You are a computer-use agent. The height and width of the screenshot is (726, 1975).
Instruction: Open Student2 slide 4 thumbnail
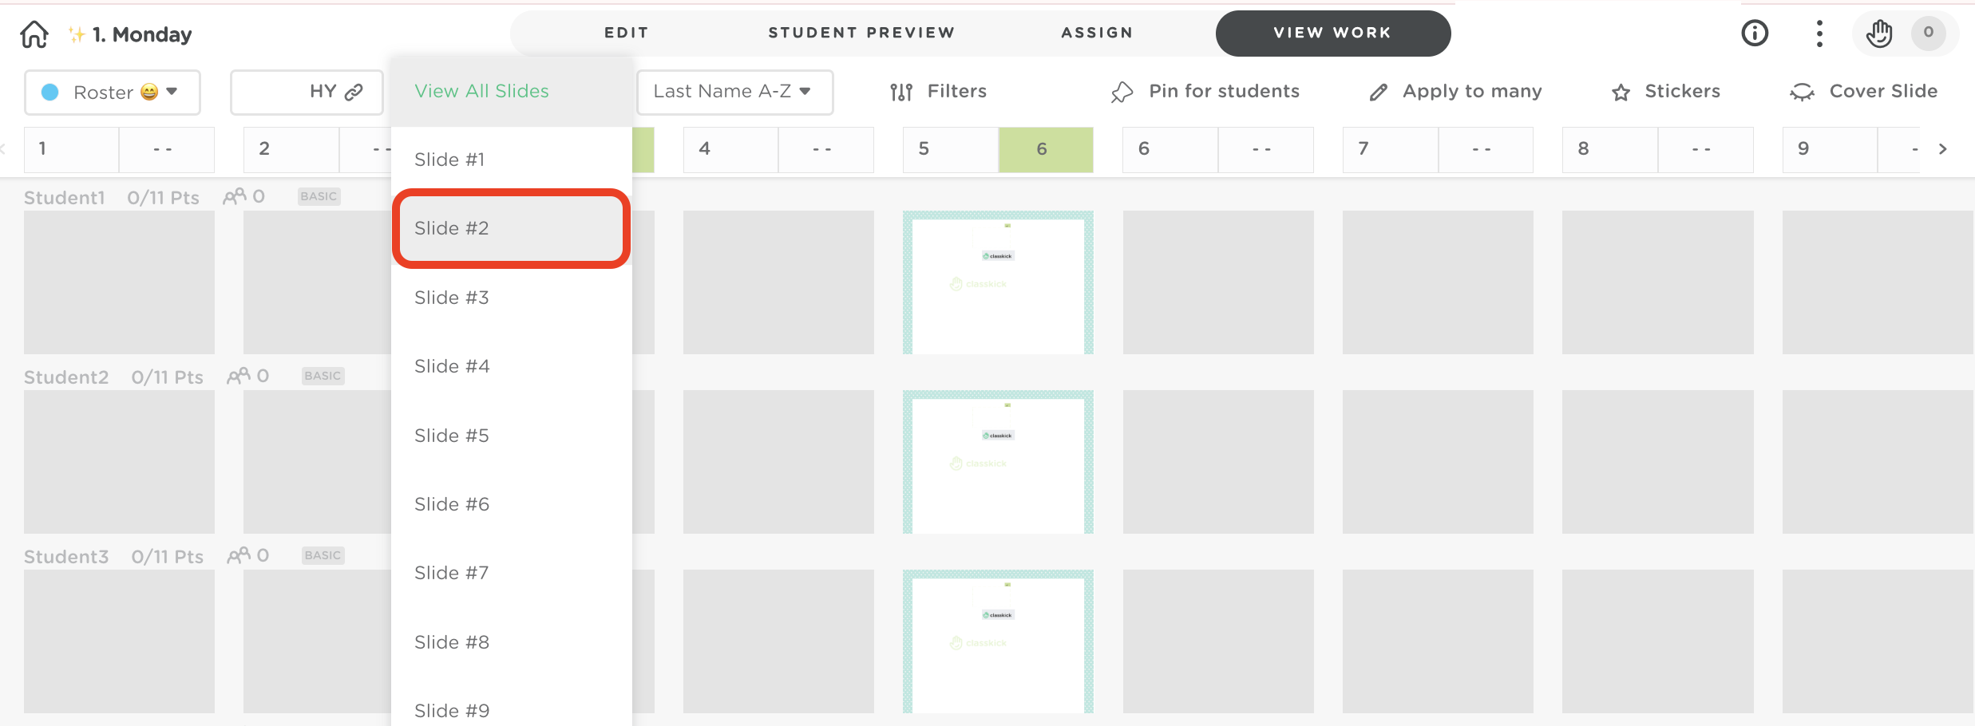(x=778, y=462)
